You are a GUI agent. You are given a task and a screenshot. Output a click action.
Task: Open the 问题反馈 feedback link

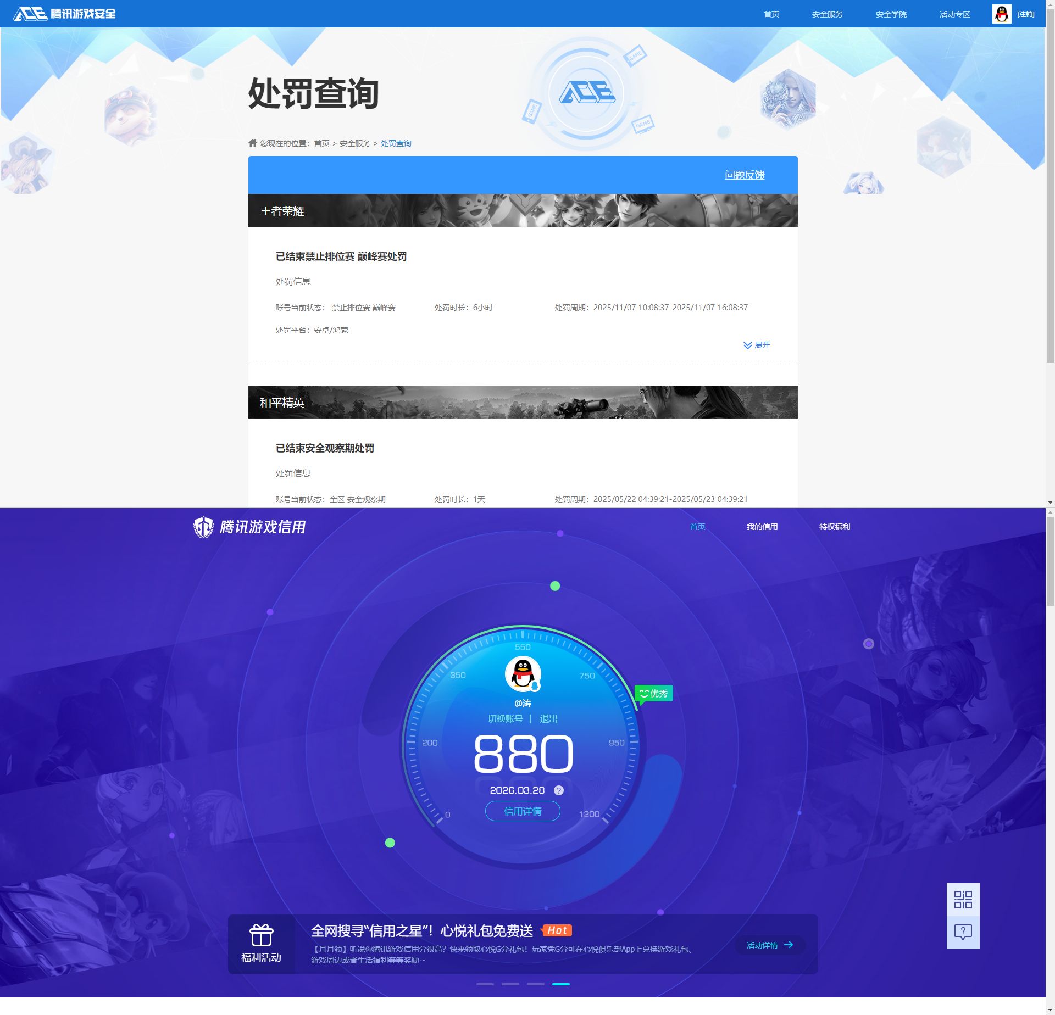(x=745, y=175)
